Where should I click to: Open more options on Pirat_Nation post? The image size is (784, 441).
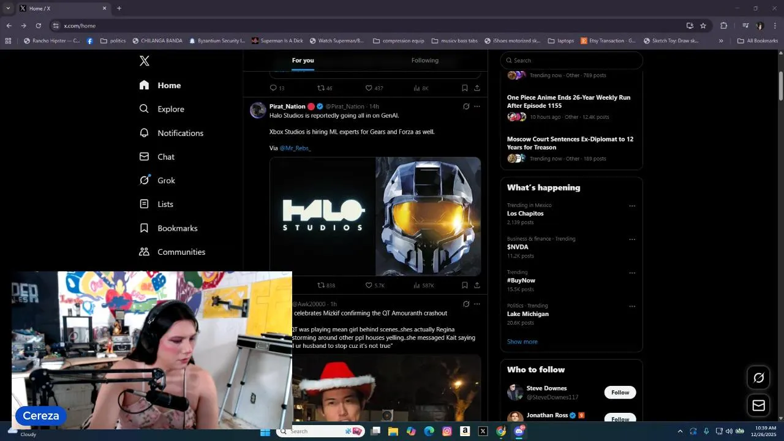(x=477, y=107)
